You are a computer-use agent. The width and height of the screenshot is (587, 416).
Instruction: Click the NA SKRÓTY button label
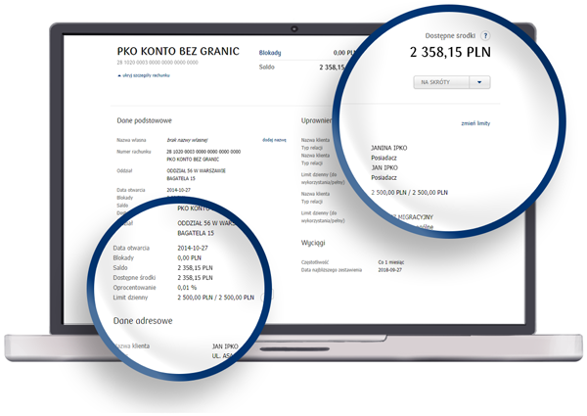point(435,82)
